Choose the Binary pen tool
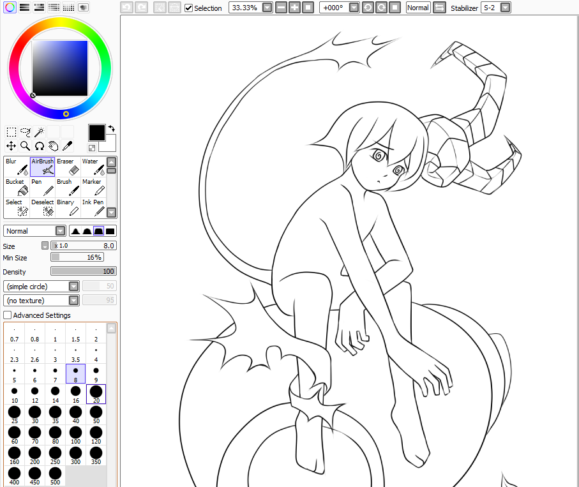 (68, 207)
